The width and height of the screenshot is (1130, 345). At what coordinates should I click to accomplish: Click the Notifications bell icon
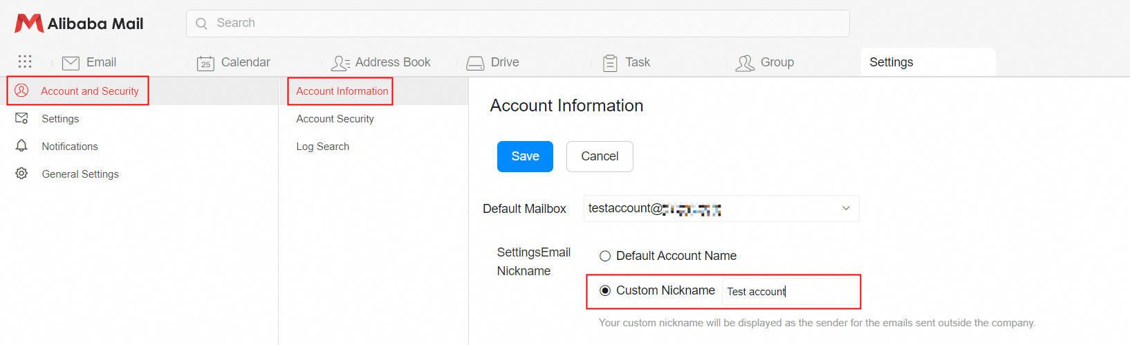click(22, 146)
